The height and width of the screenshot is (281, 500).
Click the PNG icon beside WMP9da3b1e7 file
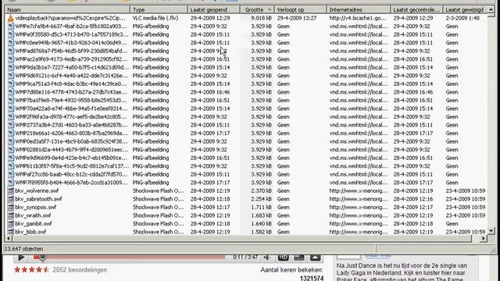coord(11,68)
